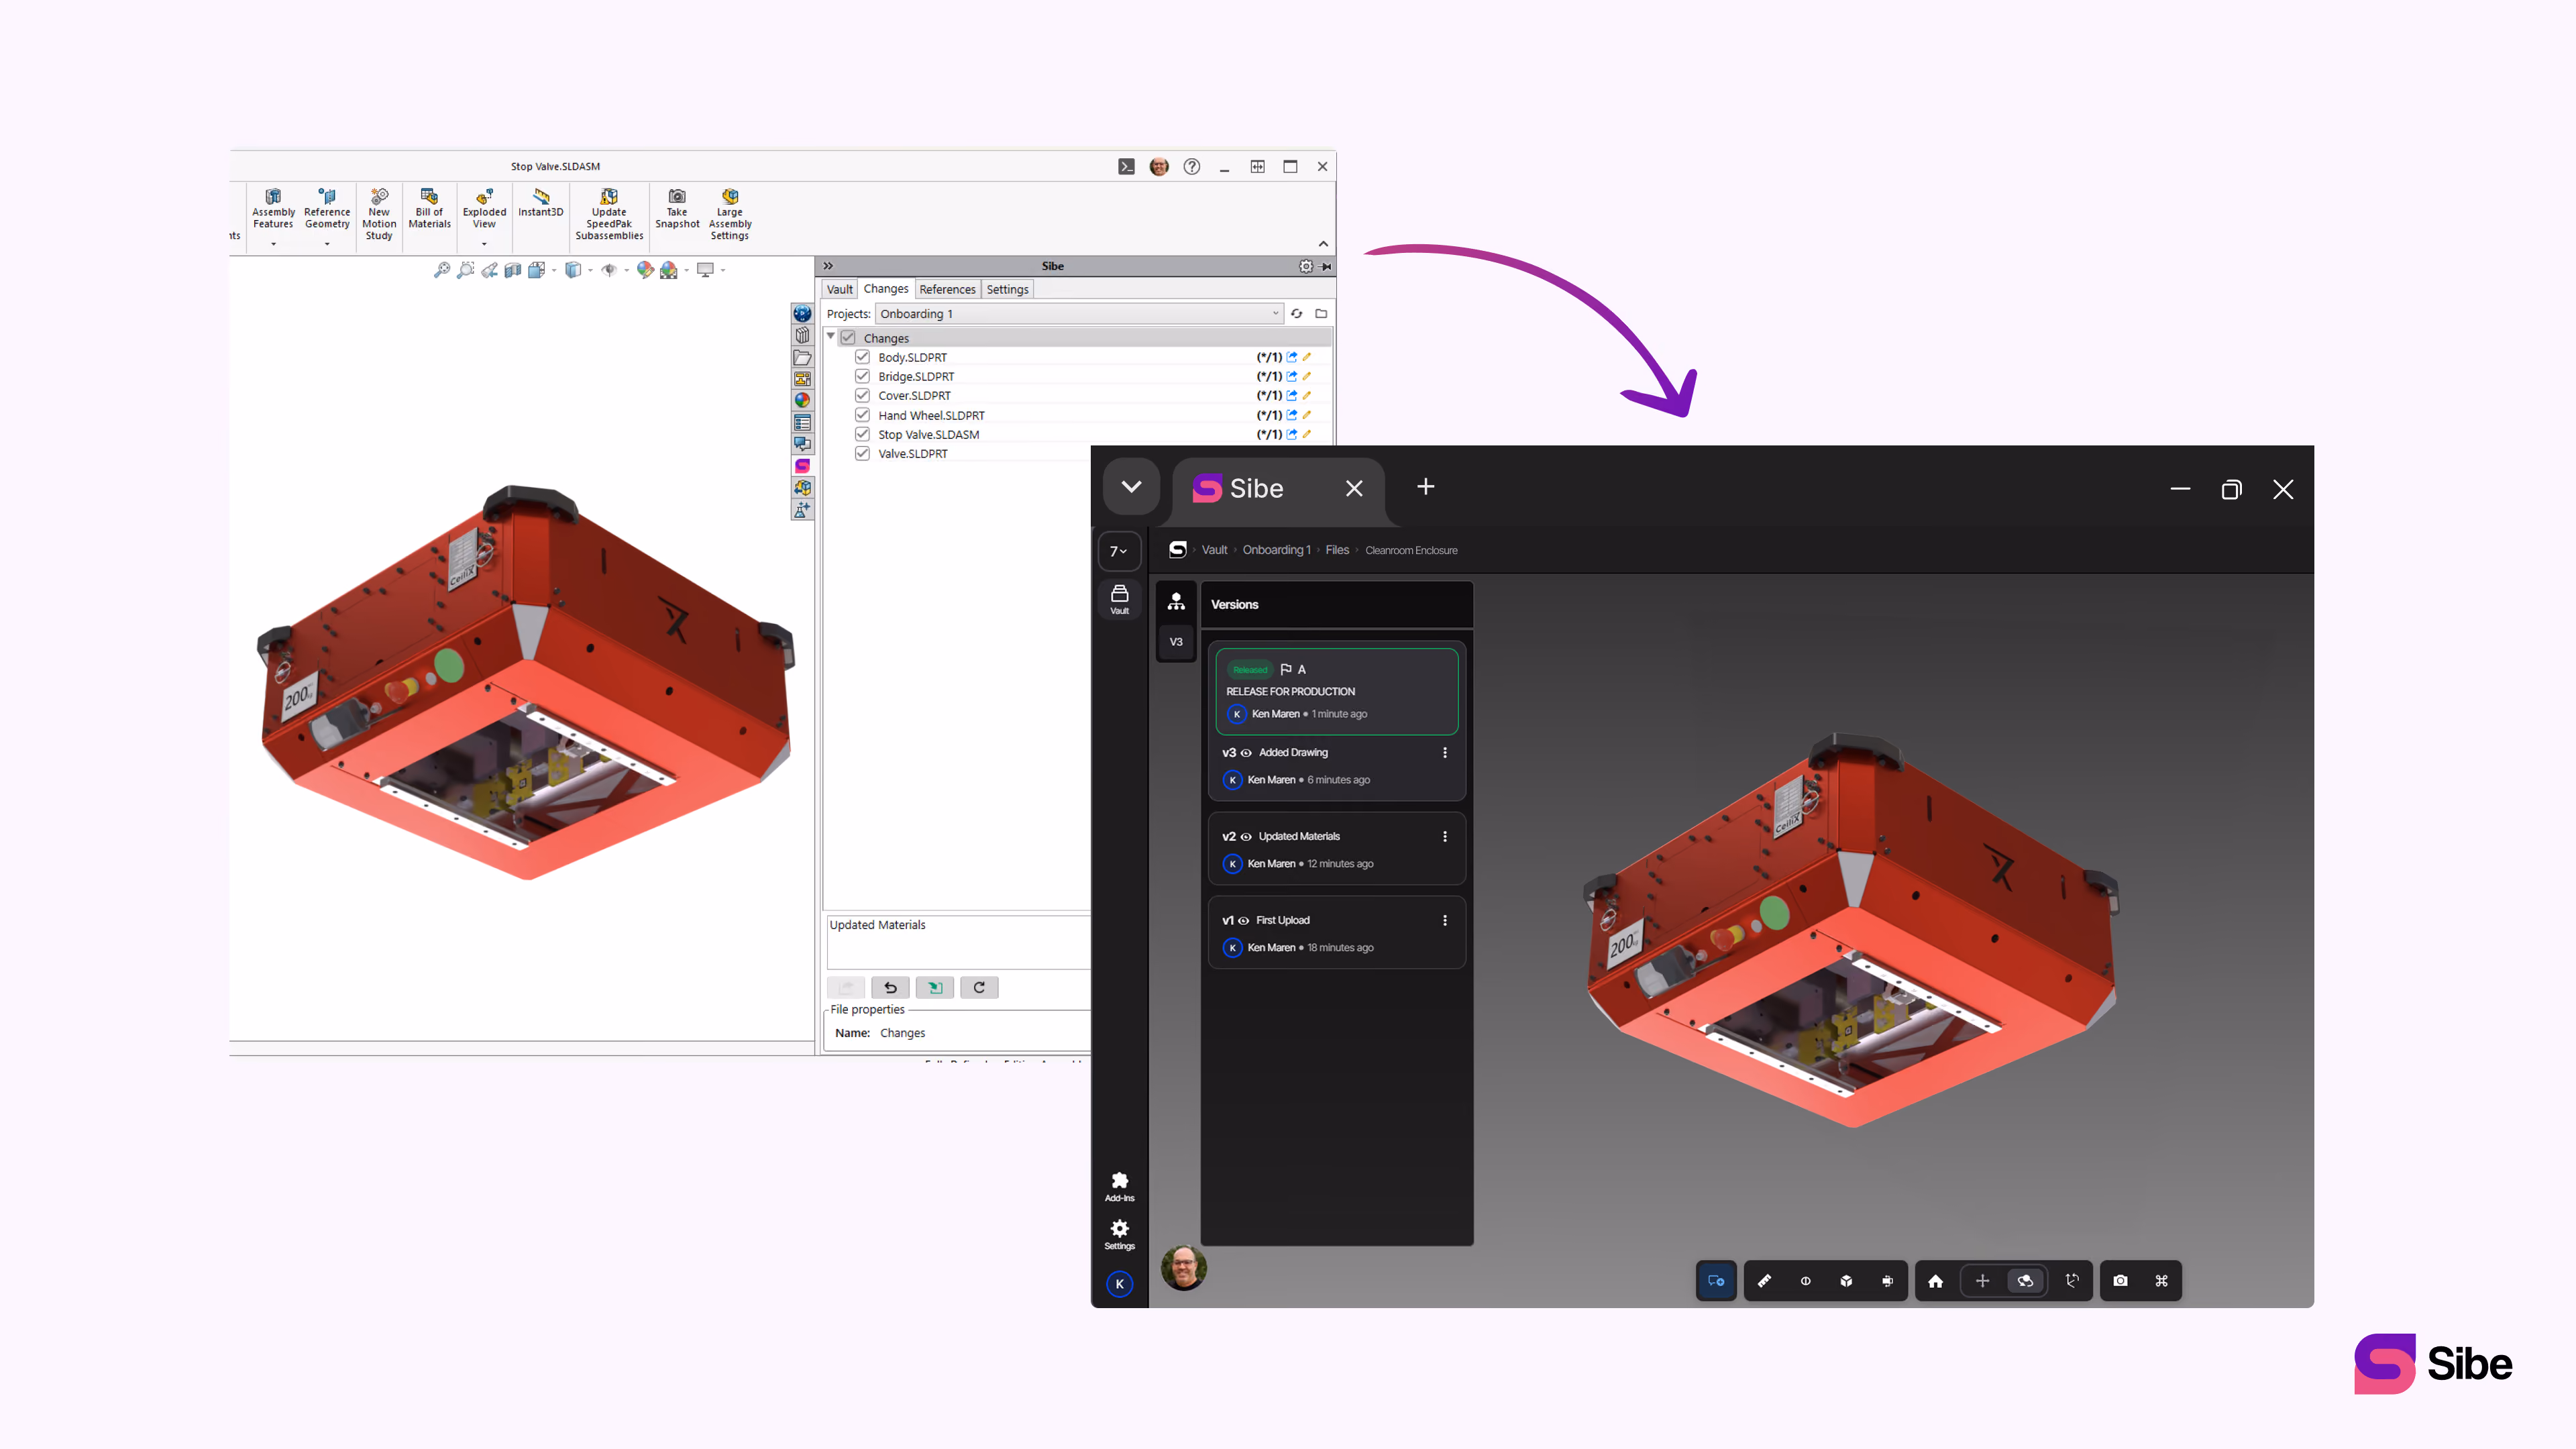2576x1449 pixels.
Task: Toggle the Valve.SLDPRT checkbox
Action: 862,453
